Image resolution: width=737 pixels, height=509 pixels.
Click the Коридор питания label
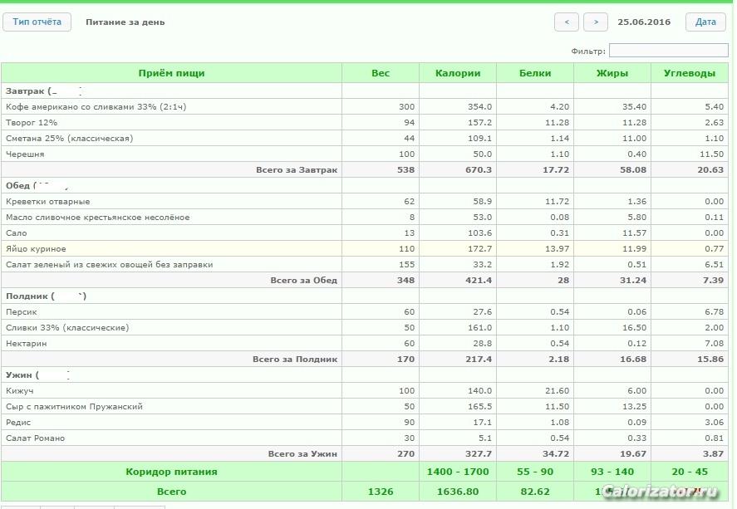pyautogui.click(x=171, y=472)
